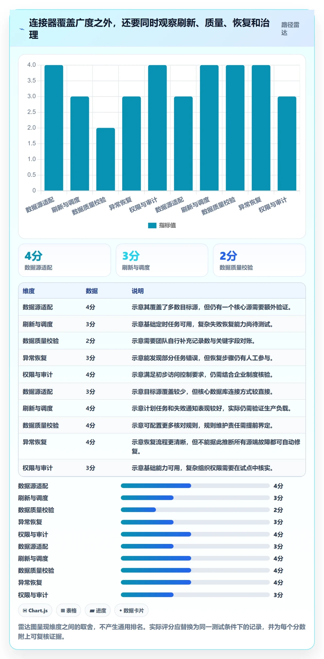Click the 数据 table column header

(x=92, y=291)
